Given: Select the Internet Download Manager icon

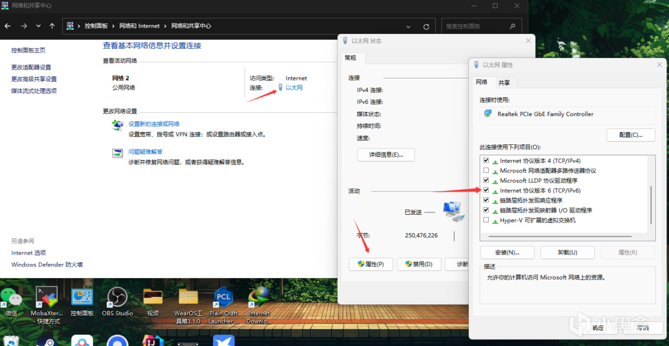Looking at the screenshot, I should coord(259,305).
